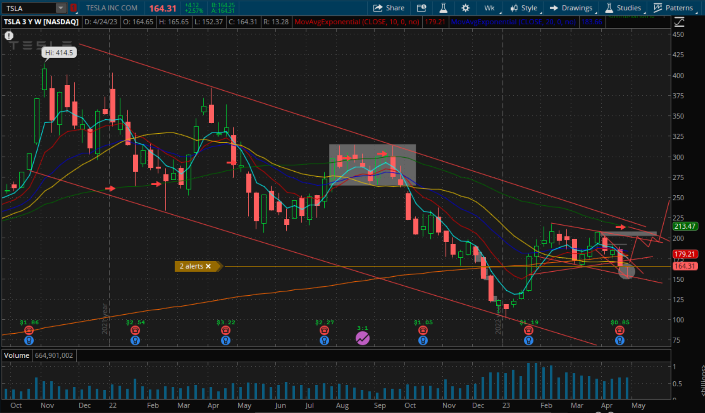This screenshot has height=413, width=705.
Task: Click the red icon beside the TSLA symbol box
Action: [x=73, y=8]
